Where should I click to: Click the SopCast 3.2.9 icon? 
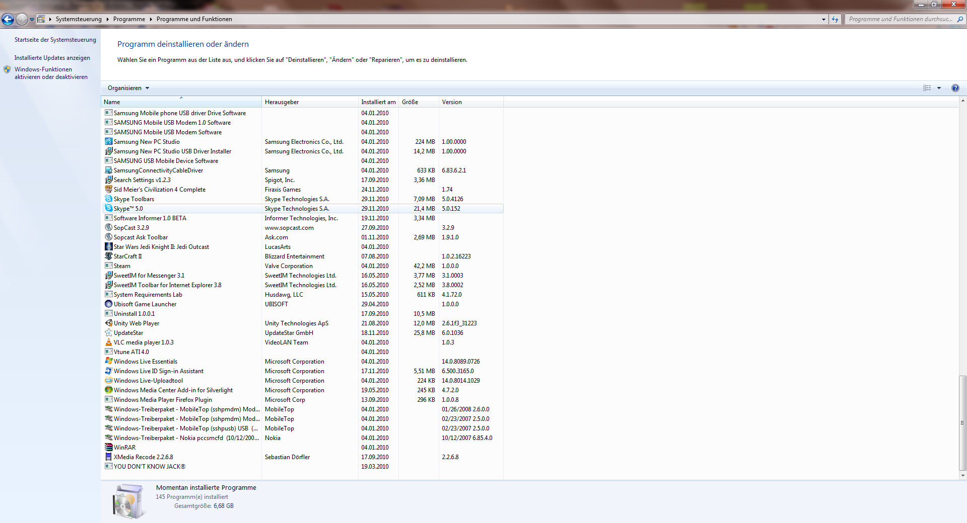pyautogui.click(x=108, y=227)
